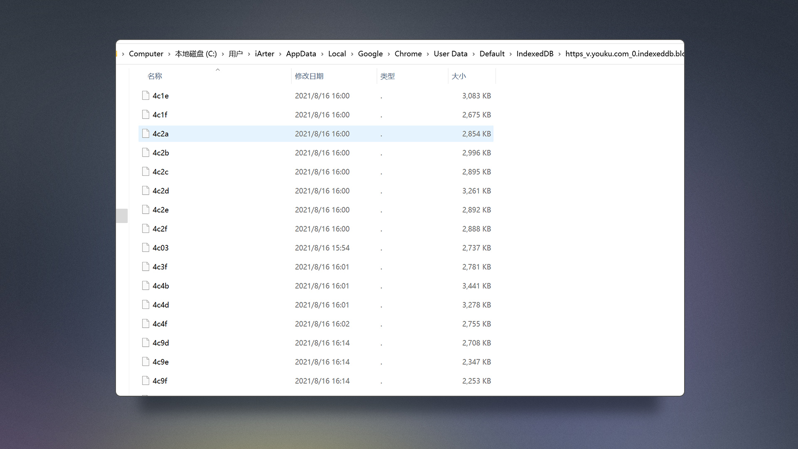This screenshot has width=798, height=449.
Task: Select the 4c3f file icon
Action: pos(145,267)
